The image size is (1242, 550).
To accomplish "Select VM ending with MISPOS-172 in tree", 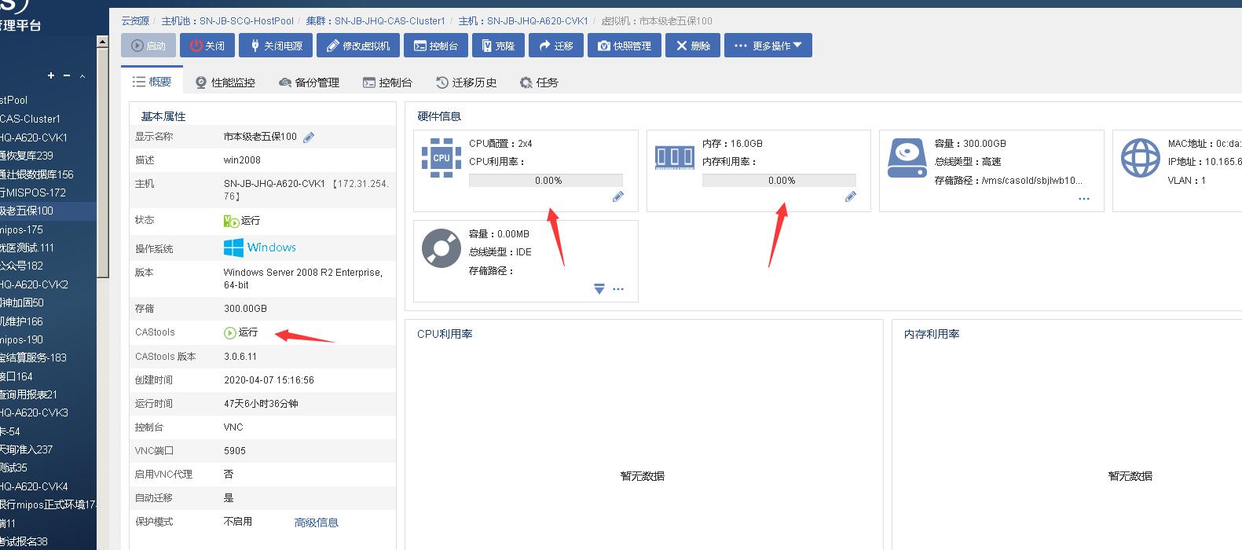I will [x=33, y=192].
